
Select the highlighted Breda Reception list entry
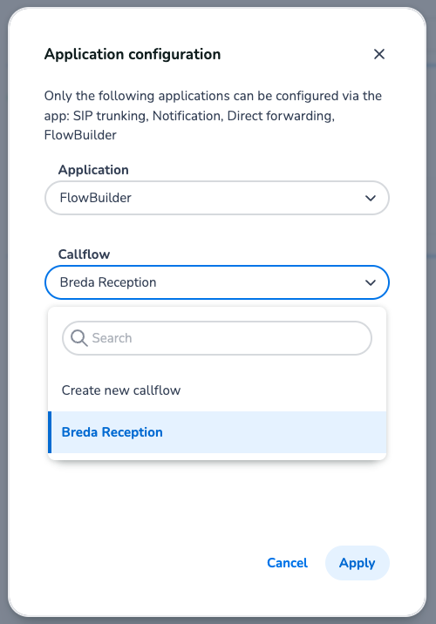coord(217,432)
